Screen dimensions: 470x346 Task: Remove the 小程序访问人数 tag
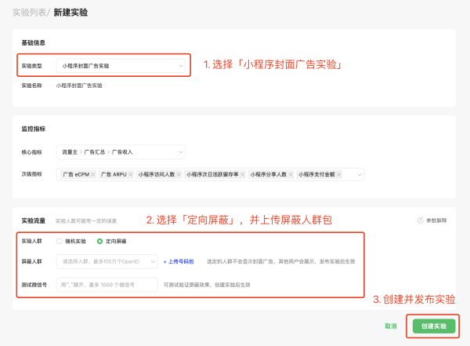click(x=179, y=174)
